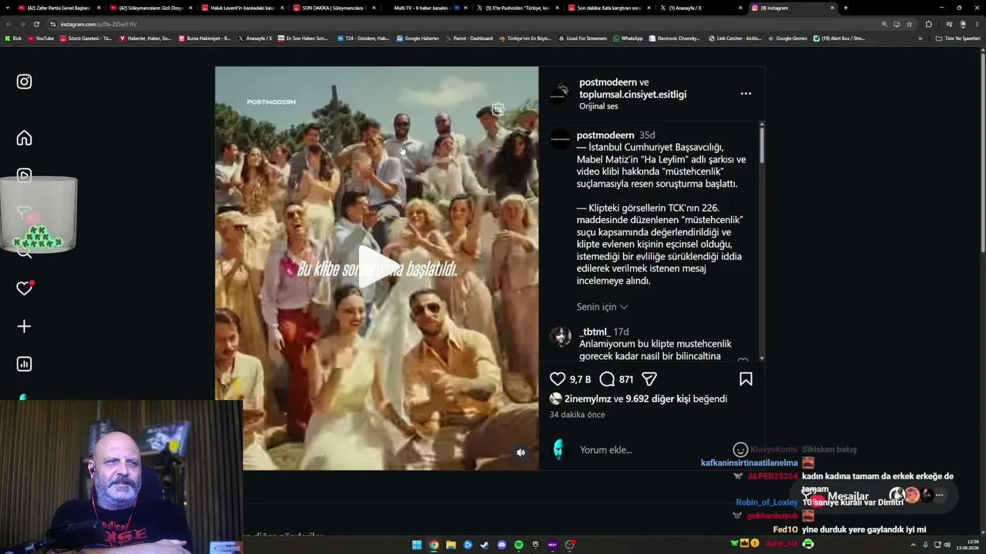The width and height of the screenshot is (986, 554).
Task: Show hidden system tray icons chevron
Action: pyautogui.click(x=913, y=545)
